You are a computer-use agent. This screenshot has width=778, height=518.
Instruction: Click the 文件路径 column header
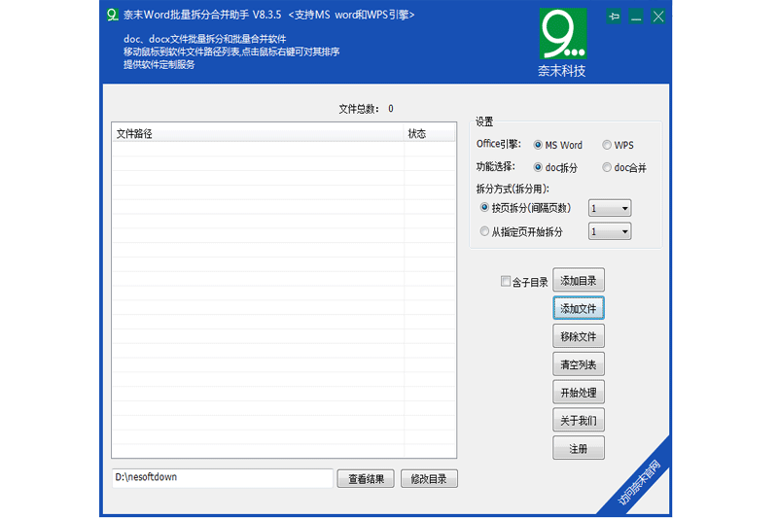coord(257,133)
